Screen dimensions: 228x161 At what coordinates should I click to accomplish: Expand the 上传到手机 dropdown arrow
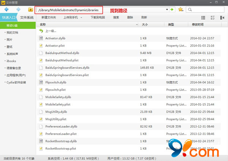(82, 18)
